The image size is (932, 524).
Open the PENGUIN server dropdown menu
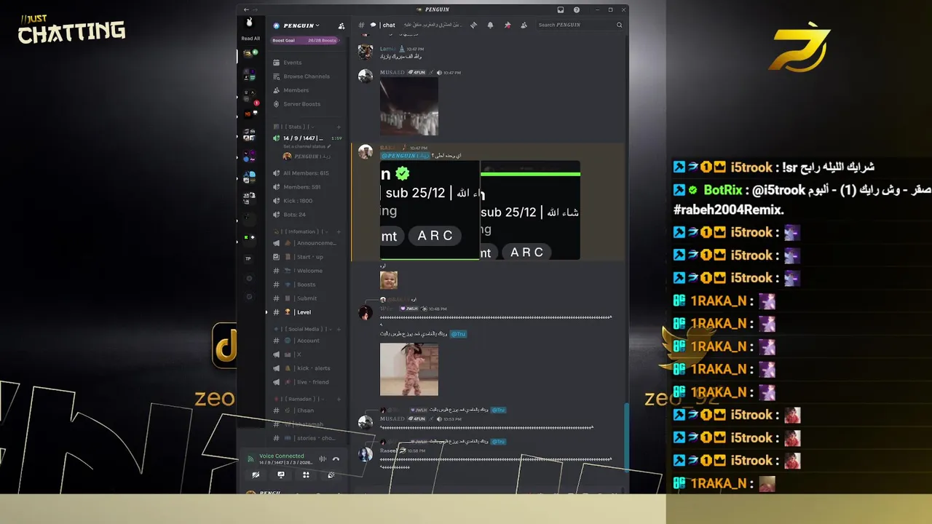(301, 25)
